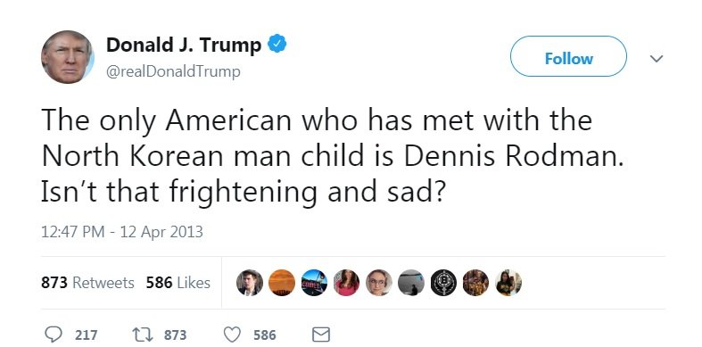
Task: Send tweet via envelope message icon
Action: coord(320,335)
